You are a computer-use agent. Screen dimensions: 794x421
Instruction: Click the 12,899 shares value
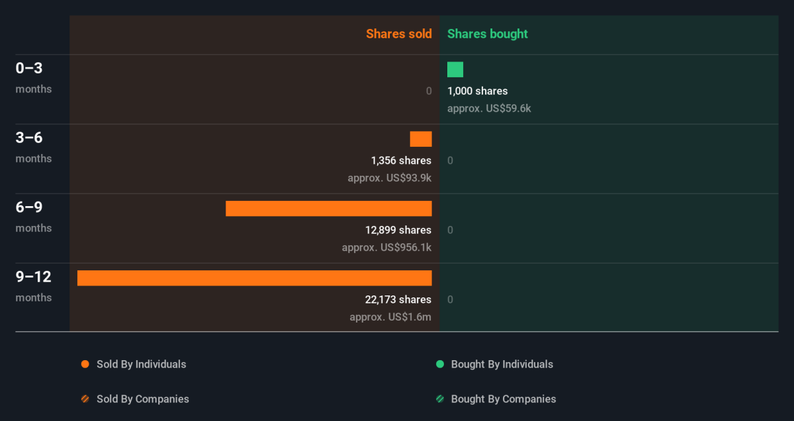coord(398,230)
